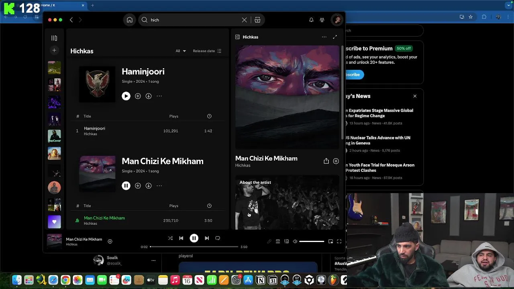Skip to previous track

point(181,238)
